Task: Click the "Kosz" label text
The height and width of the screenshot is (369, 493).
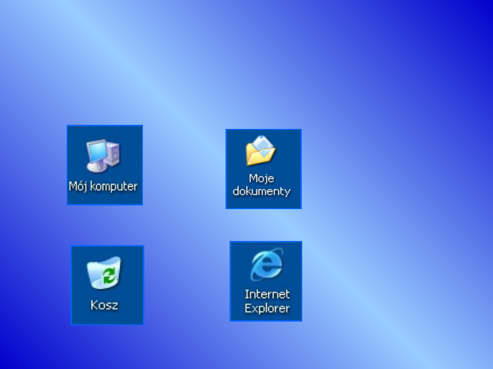Action: tap(104, 305)
